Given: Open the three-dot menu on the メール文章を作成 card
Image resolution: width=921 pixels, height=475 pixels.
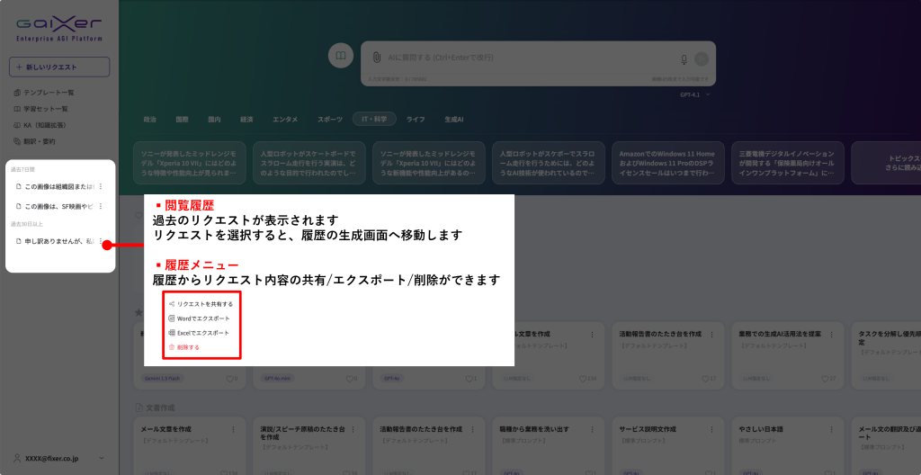Looking at the screenshot, I should [234, 429].
